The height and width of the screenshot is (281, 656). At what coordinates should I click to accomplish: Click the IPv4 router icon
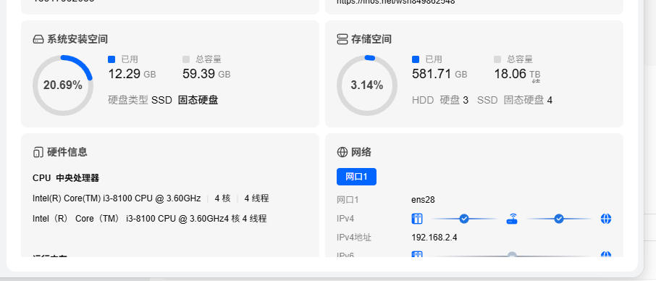(512, 219)
